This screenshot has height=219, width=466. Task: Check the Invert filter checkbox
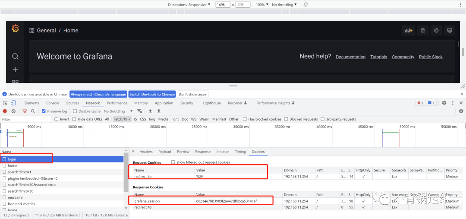coord(57,119)
